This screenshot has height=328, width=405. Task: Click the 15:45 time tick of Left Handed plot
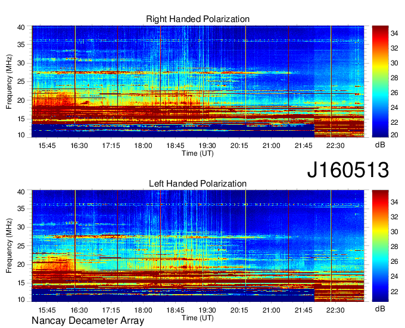(x=47, y=310)
